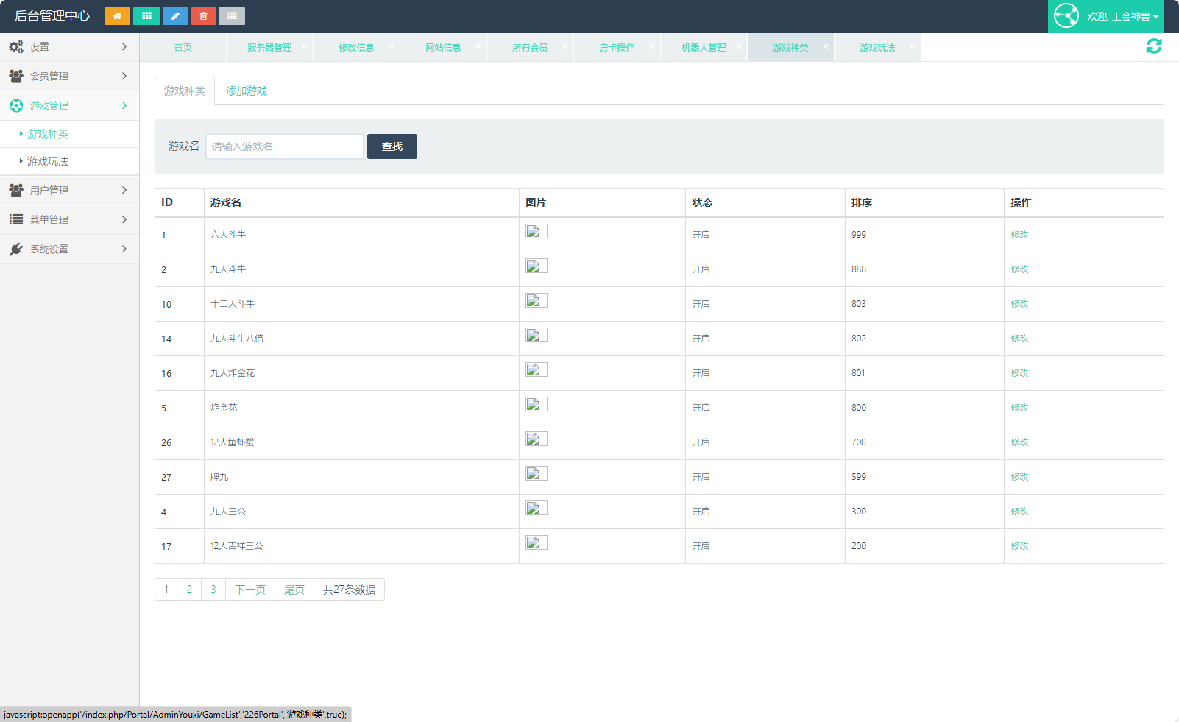Switch to the 添加游戏 tab
The image size is (1179, 722).
coord(247,91)
